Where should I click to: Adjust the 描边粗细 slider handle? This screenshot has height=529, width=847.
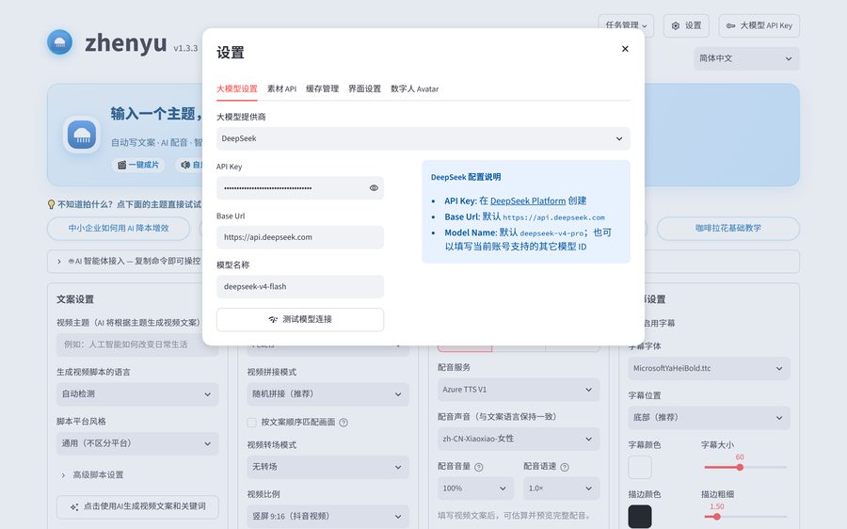click(x=717, y=517)
